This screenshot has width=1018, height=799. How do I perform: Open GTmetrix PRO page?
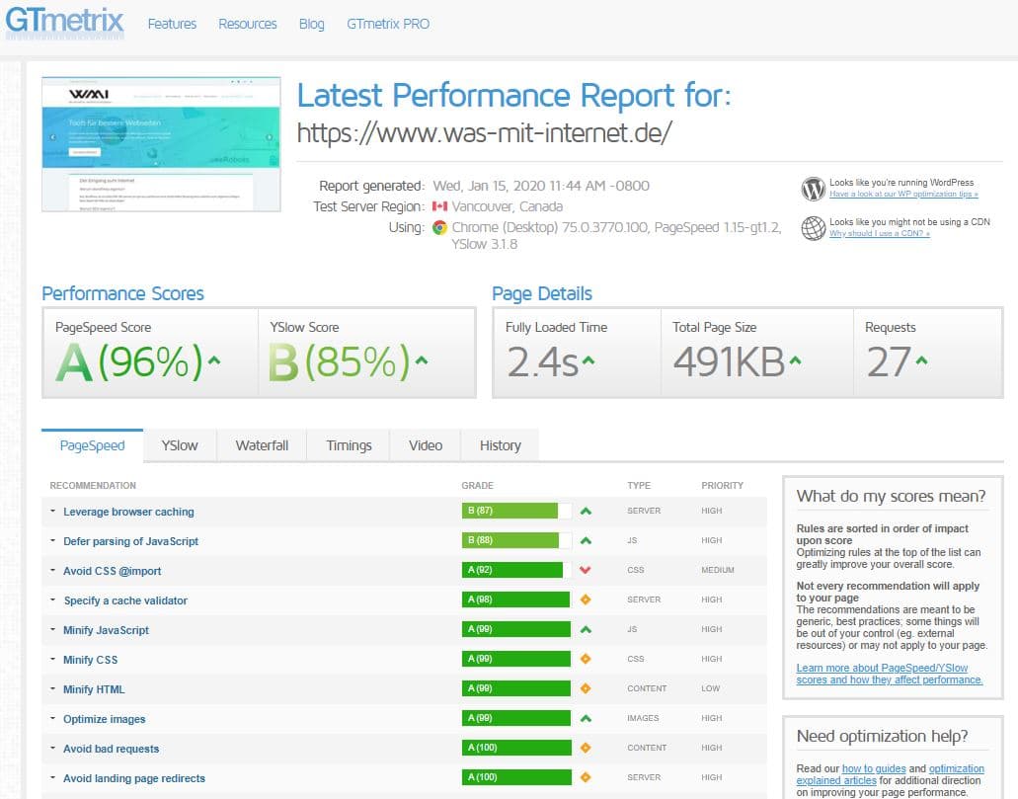pos(388,24)
